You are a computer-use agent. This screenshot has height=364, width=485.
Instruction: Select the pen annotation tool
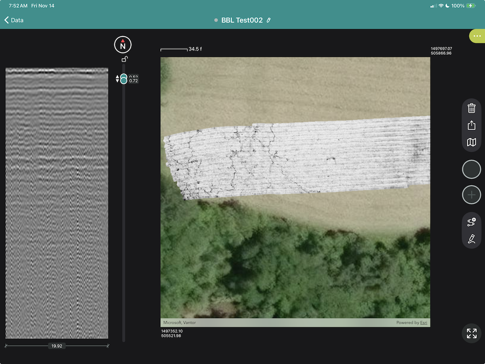(471, 239)
